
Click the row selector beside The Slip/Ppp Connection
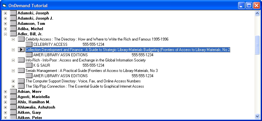[21, 86]
